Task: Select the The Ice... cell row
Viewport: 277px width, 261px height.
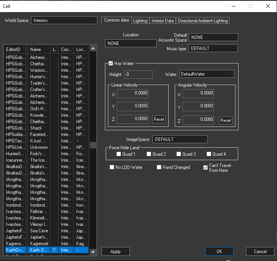Action: pyautogui.click(x=47, y=160)
